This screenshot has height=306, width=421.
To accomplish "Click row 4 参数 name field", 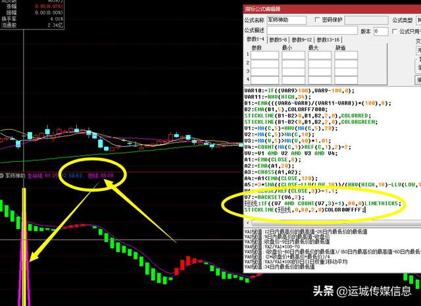I will point(264,80).
